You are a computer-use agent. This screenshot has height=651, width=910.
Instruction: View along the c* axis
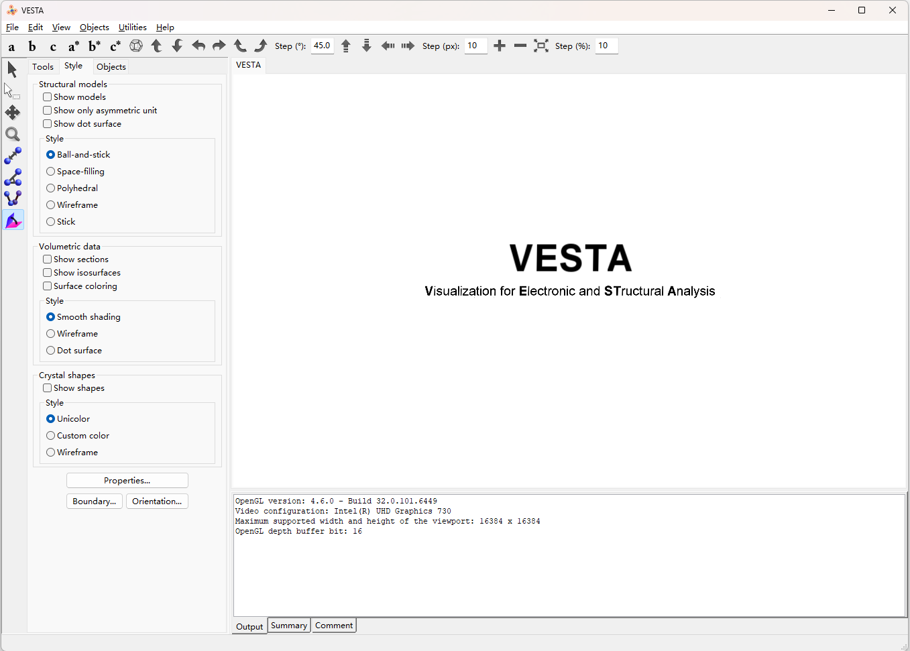pos(115,46)
